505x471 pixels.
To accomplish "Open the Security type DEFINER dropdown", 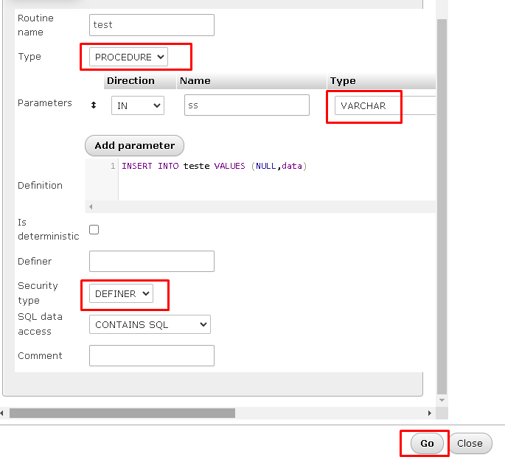I will (x=121, y=293).
